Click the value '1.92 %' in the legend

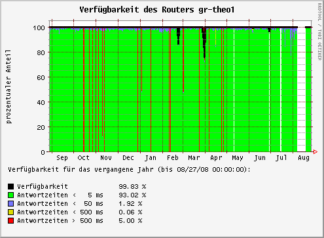(130, 204)
